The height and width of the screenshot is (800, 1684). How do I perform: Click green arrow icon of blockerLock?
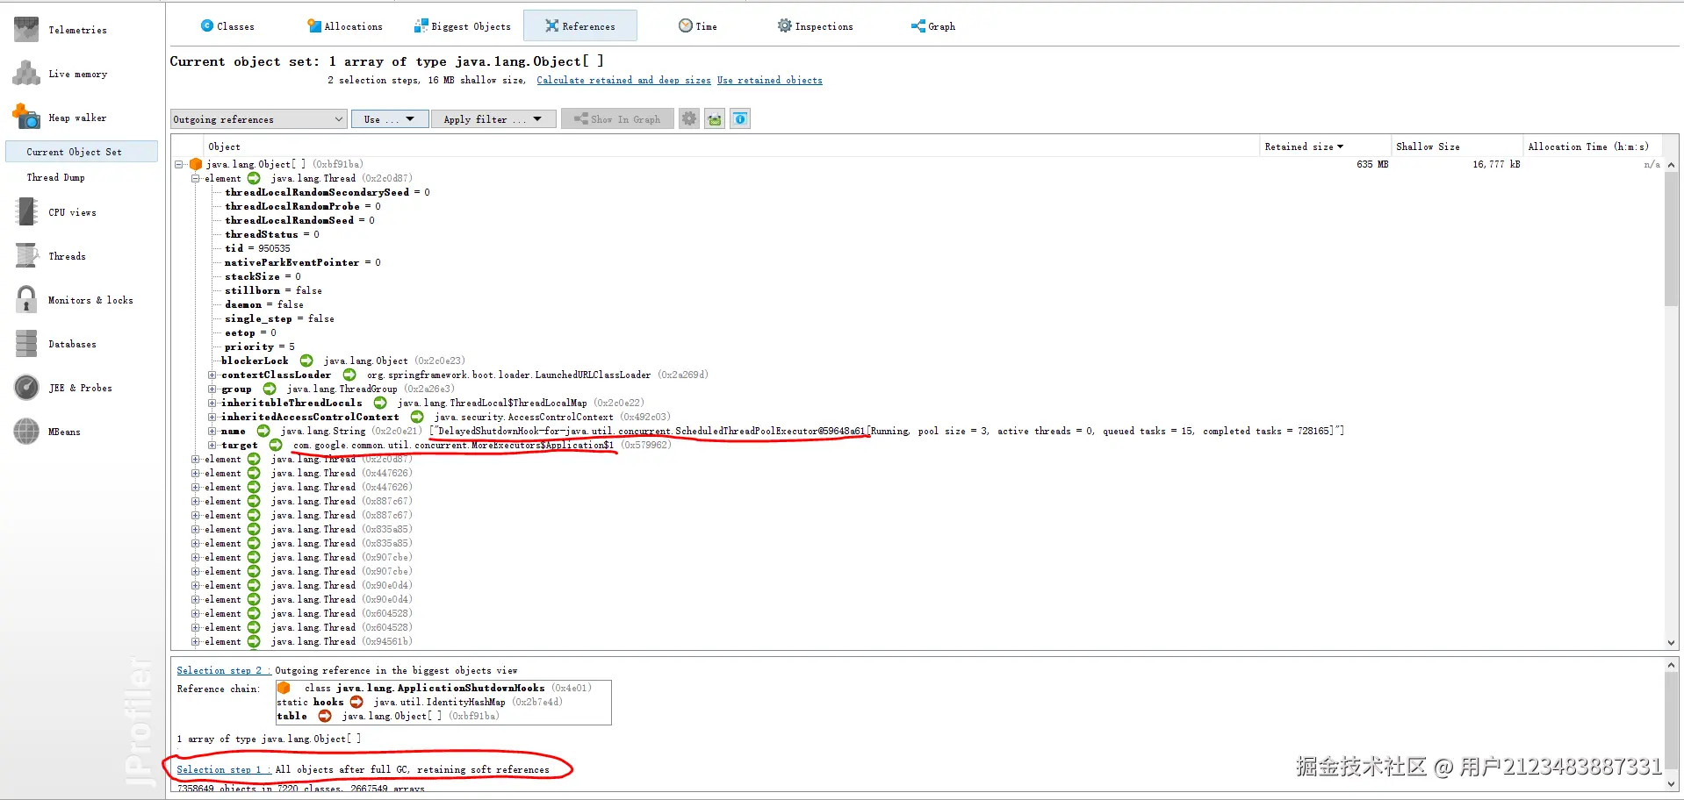click(306, 361)
